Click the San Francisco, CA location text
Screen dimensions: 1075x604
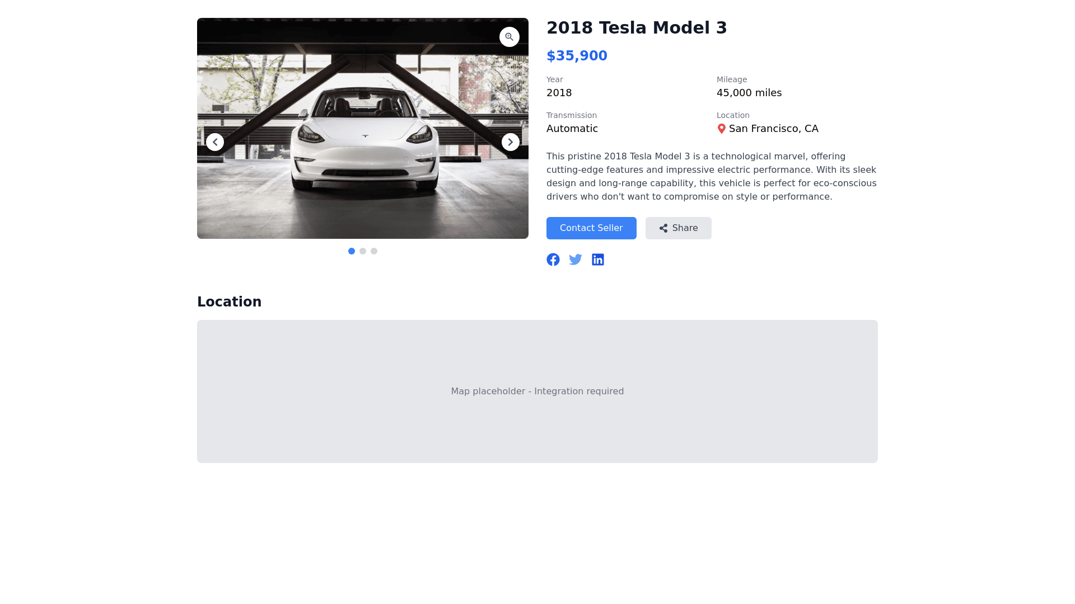pos(773,129)
